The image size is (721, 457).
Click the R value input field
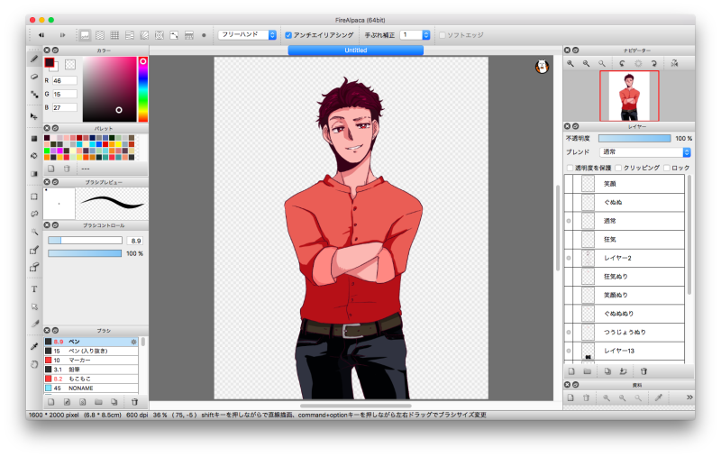coord(64,80)
